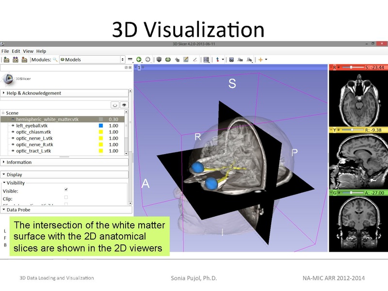This screenshot has width=388, height=291.
Task: Collapse the Visibility group
Action: pos(14,183)
